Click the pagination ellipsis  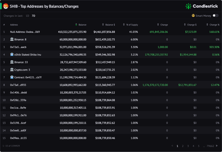point(204,146)
